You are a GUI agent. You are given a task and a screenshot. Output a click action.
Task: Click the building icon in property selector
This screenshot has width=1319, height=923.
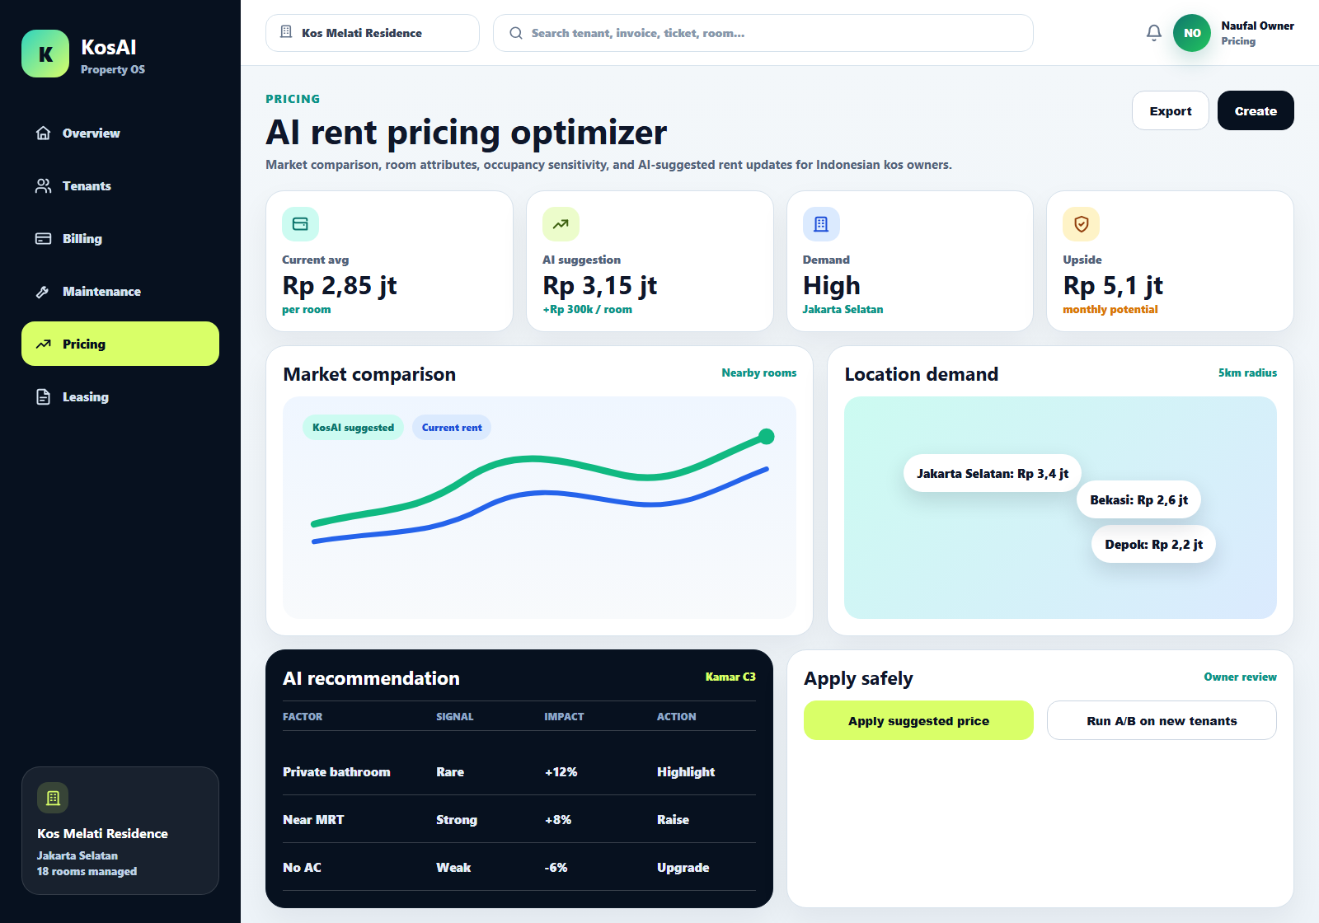(286, 32)
